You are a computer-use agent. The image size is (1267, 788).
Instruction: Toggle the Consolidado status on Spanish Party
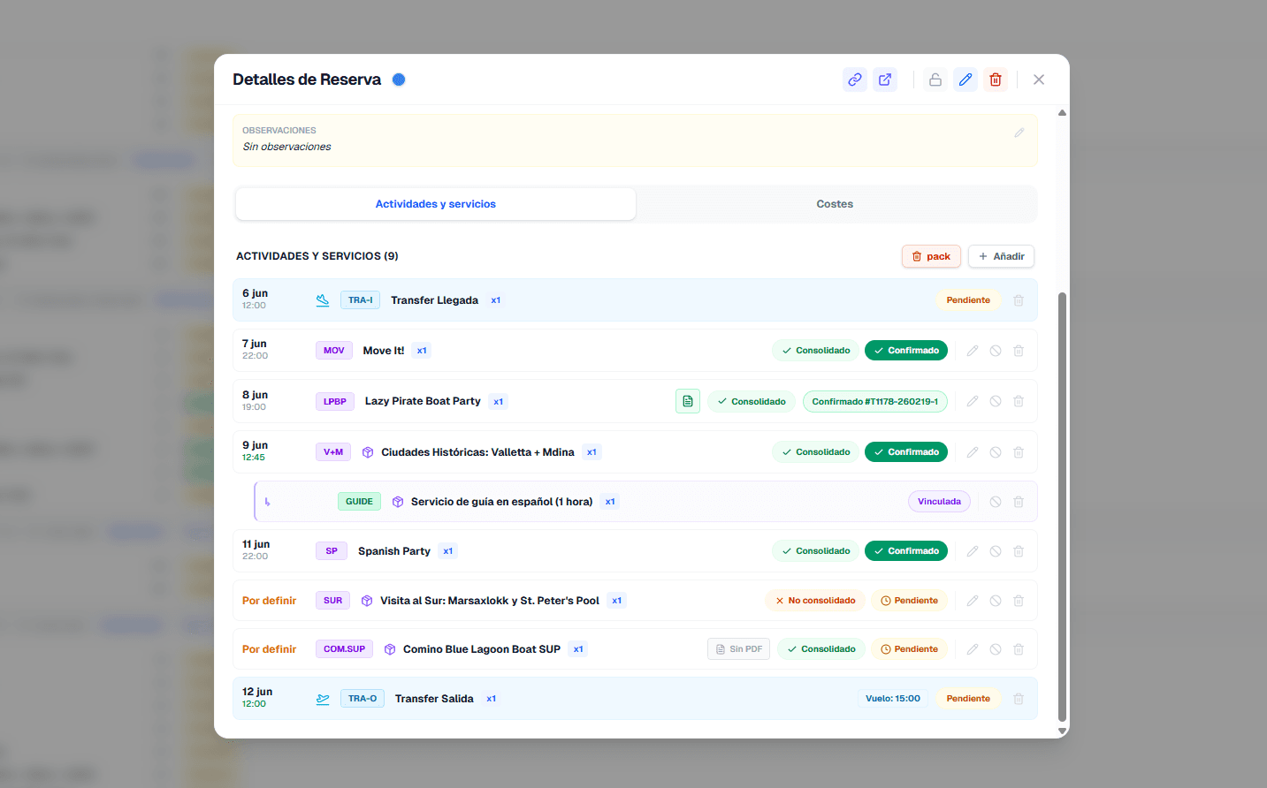coord(814,550)
